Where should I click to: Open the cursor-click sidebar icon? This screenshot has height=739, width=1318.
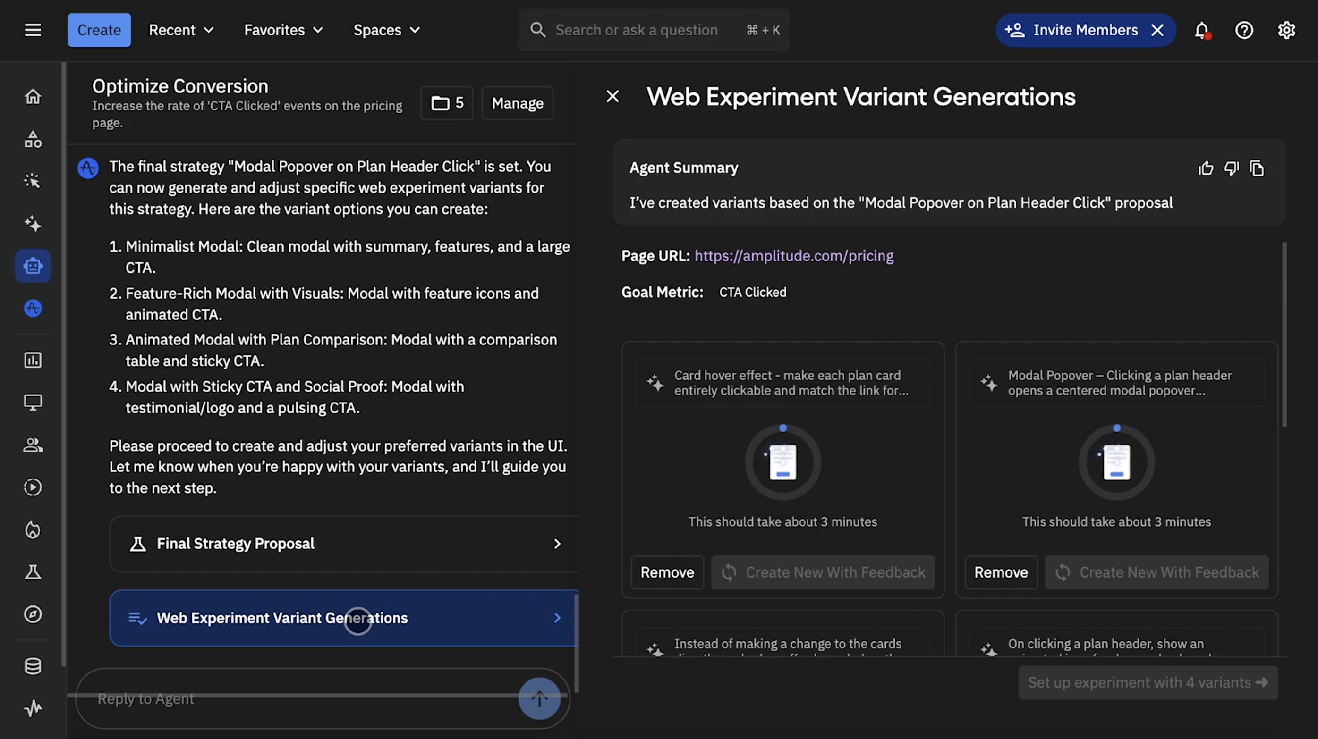click(33, 181)
